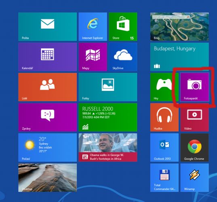Image resolution: width=217 pixels, height=202 pixels.
Task: Open the Hry games tile
Action: pos(164,87)
